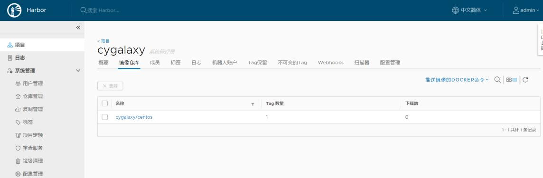Viewport: 543px width, 178px height.
Task: Open the project 配置管理 tab
Action: tap(390, 63)
